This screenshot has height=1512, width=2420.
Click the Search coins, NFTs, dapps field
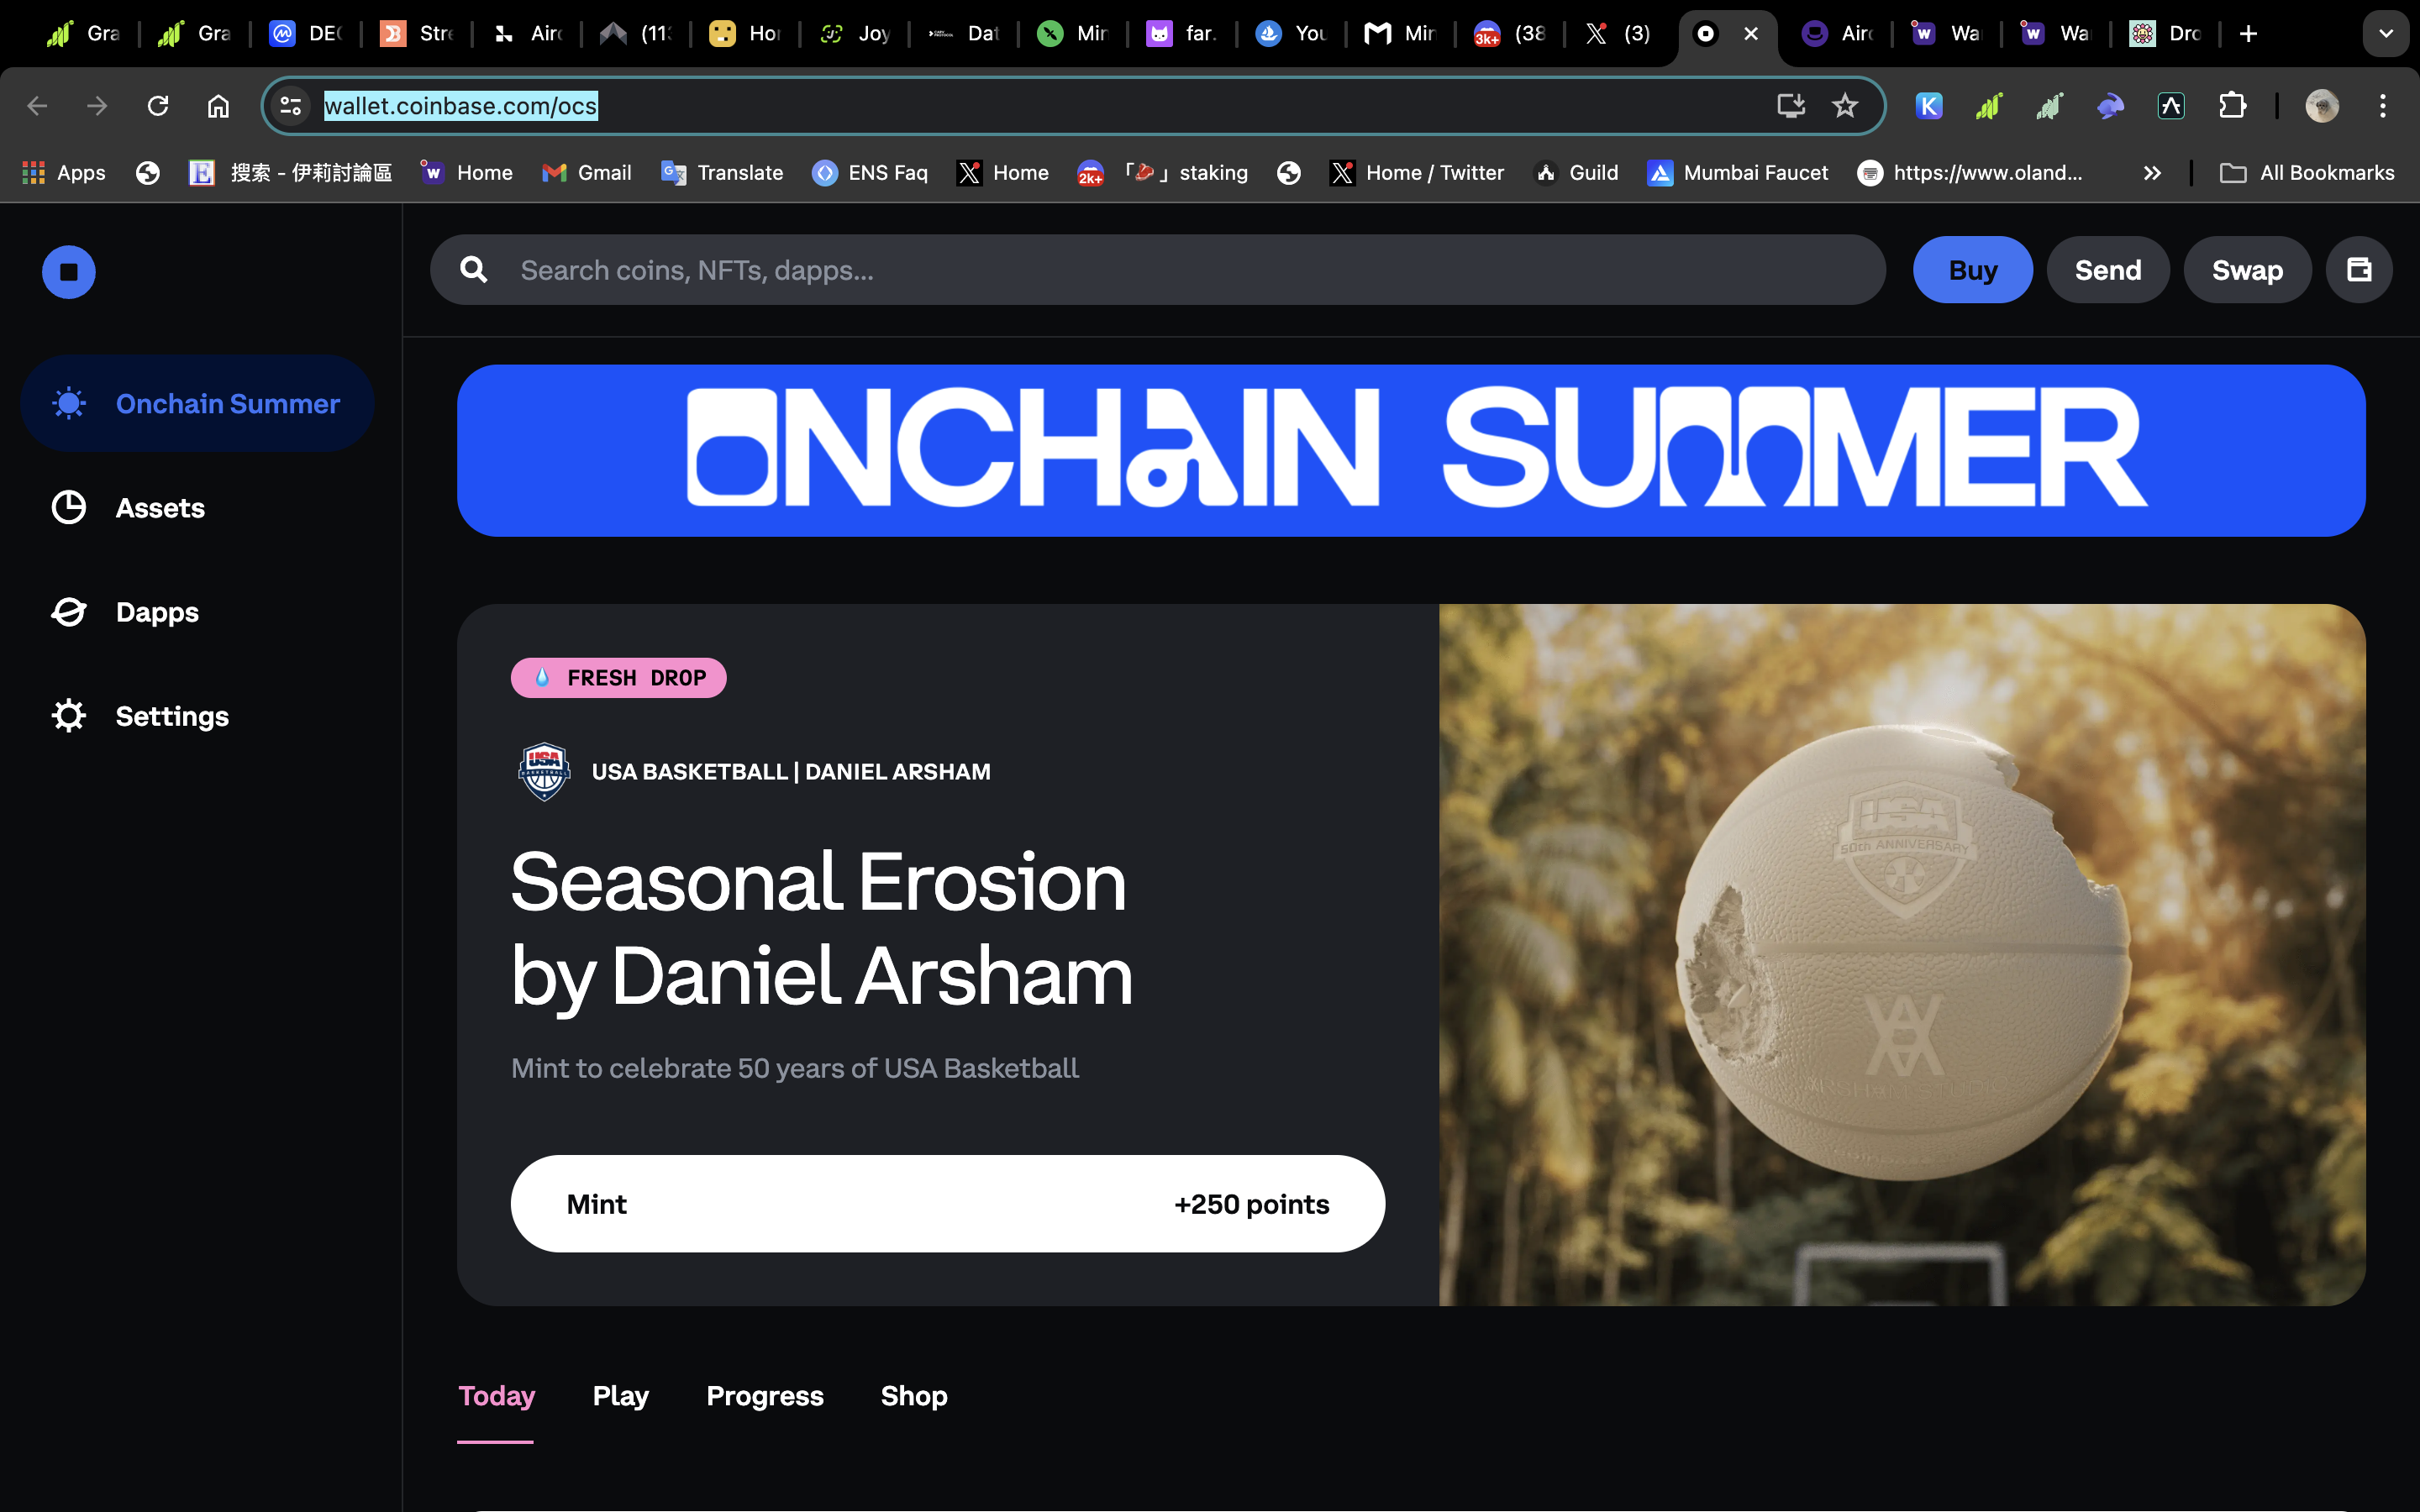pos(1158,270)
